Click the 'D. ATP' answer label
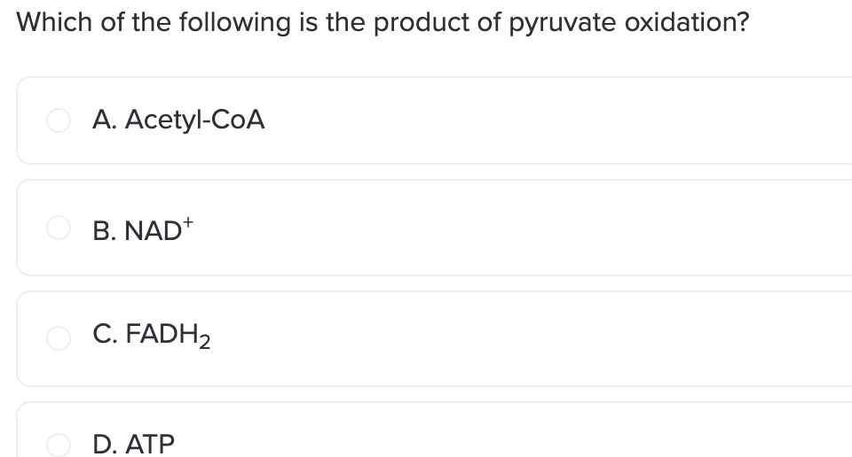The height and width of the screenshot is (457, 852). (133, 445)
